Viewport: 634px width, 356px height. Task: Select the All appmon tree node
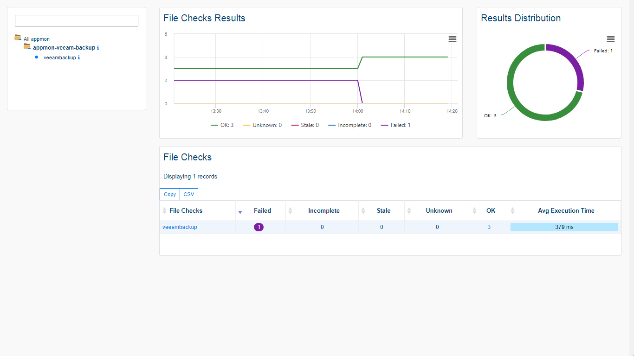tap(37, 39)
